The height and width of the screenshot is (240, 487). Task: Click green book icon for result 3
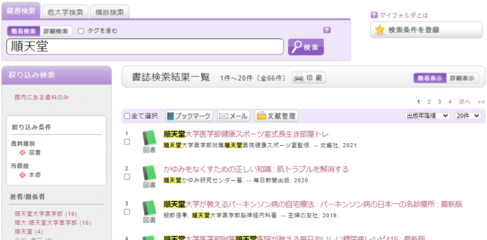[150, 208]
